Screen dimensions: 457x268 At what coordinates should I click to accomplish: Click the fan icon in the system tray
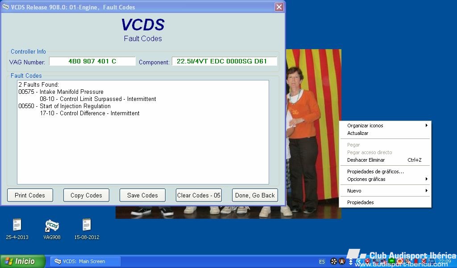point(333,261)
